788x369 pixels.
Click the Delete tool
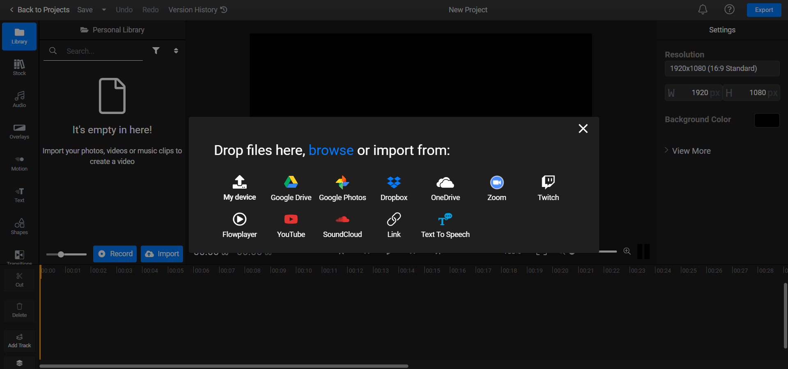pyautogui.click(x=19, y=310)
